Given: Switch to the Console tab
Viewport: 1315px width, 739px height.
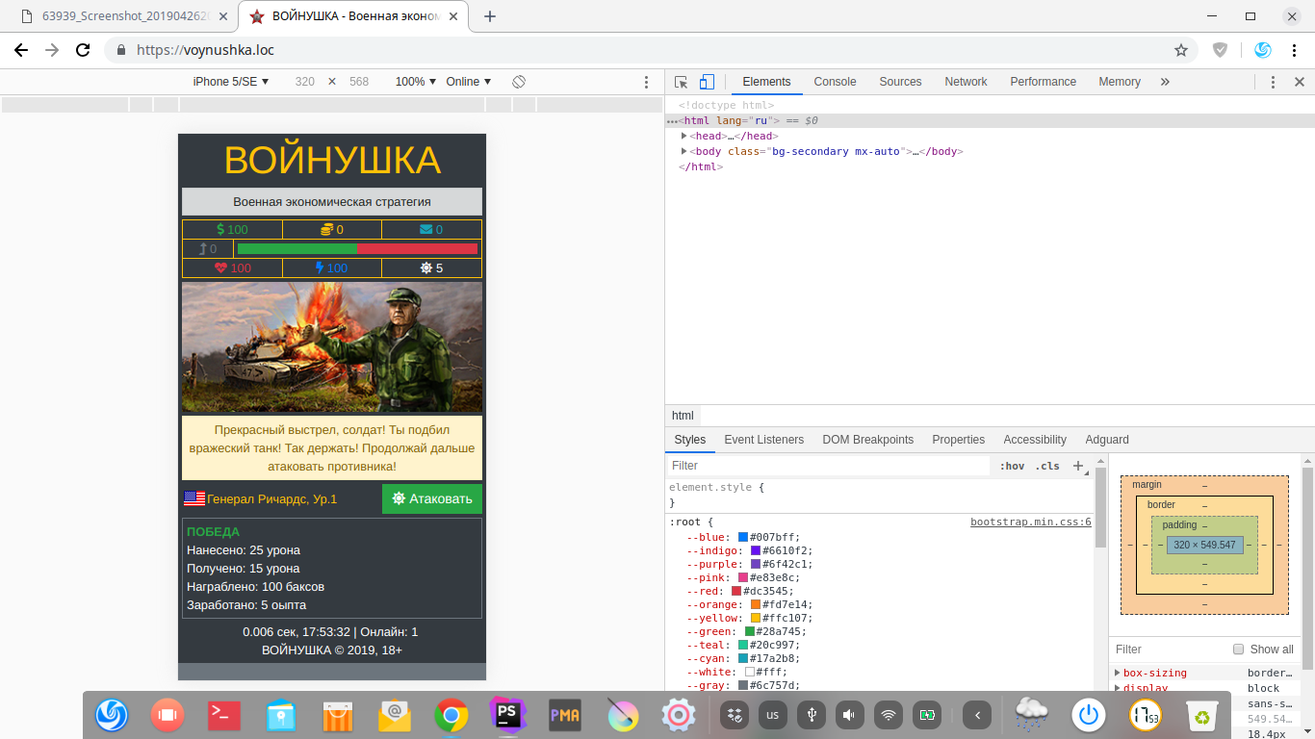Looking at the screenshot, I should (x=835, y=82).
